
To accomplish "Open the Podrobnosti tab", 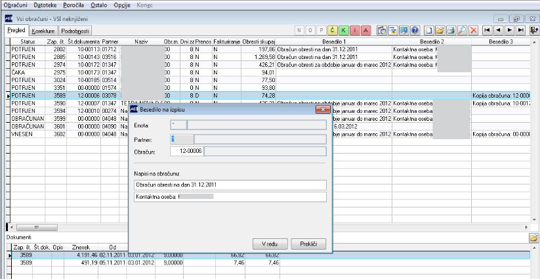I will [x=75, y=31].
